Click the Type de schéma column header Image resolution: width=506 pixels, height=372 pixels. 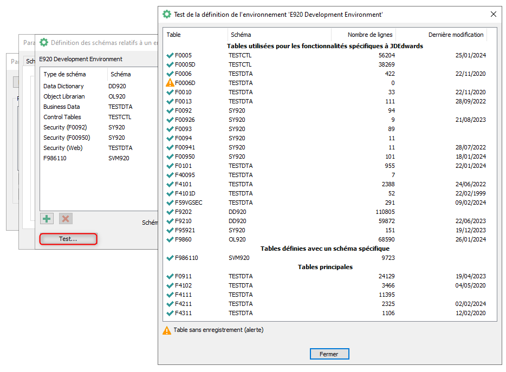pyautogui.click(x=74, y=74)
